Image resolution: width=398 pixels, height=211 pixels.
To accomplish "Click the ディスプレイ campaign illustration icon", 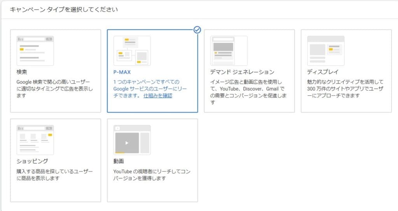I will coord(326,51).
